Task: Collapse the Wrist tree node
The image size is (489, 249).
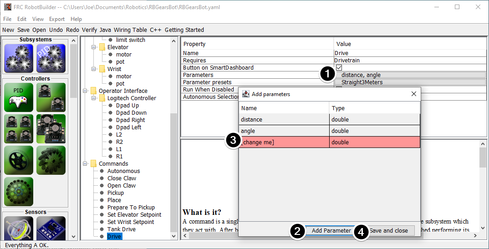Action: (x=93, y=69)
